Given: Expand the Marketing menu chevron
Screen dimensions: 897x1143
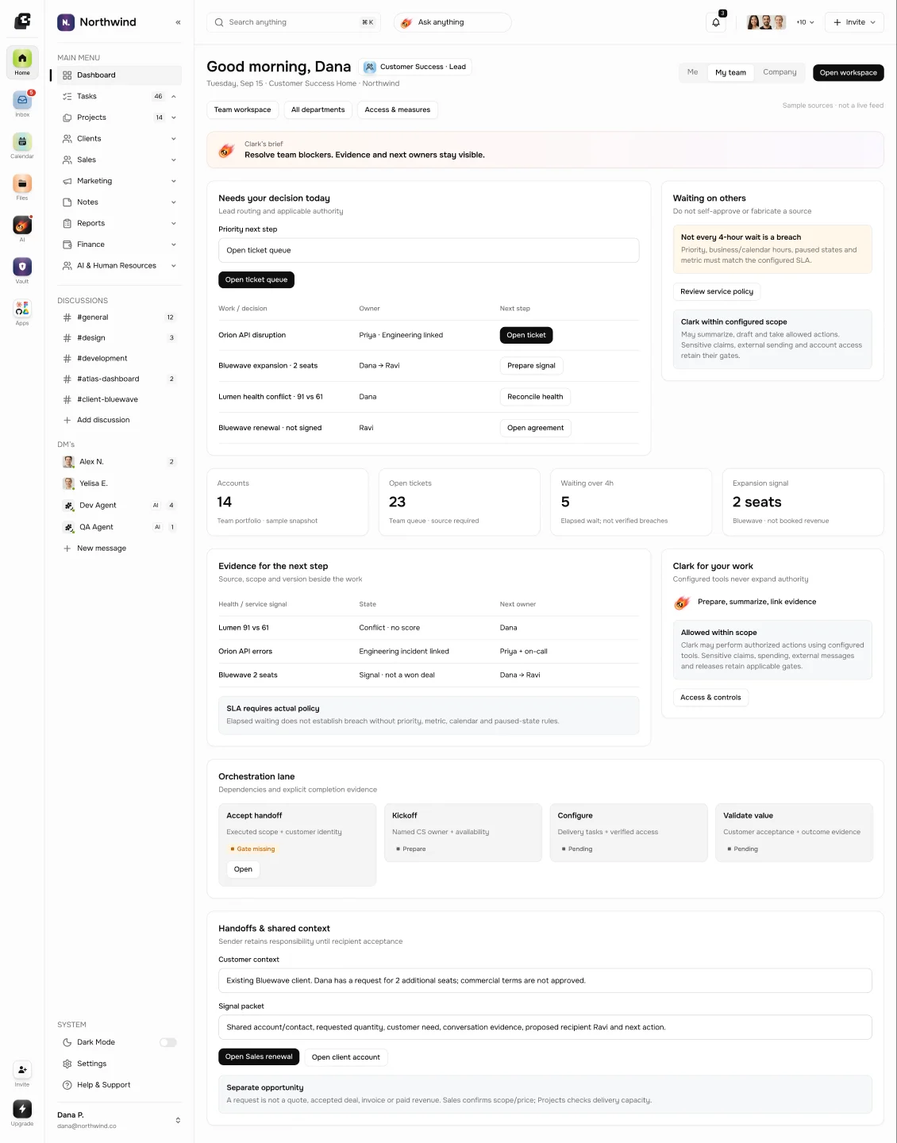Looking at the screenshot, I should [x=174, y=181].
